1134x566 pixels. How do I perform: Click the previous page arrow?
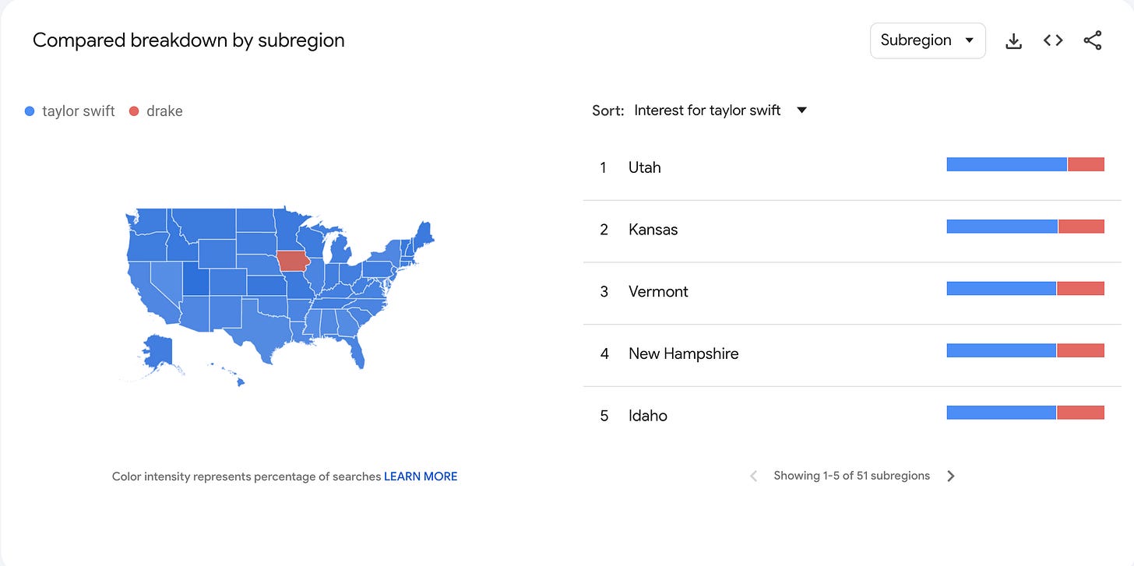tap(753, 476)
